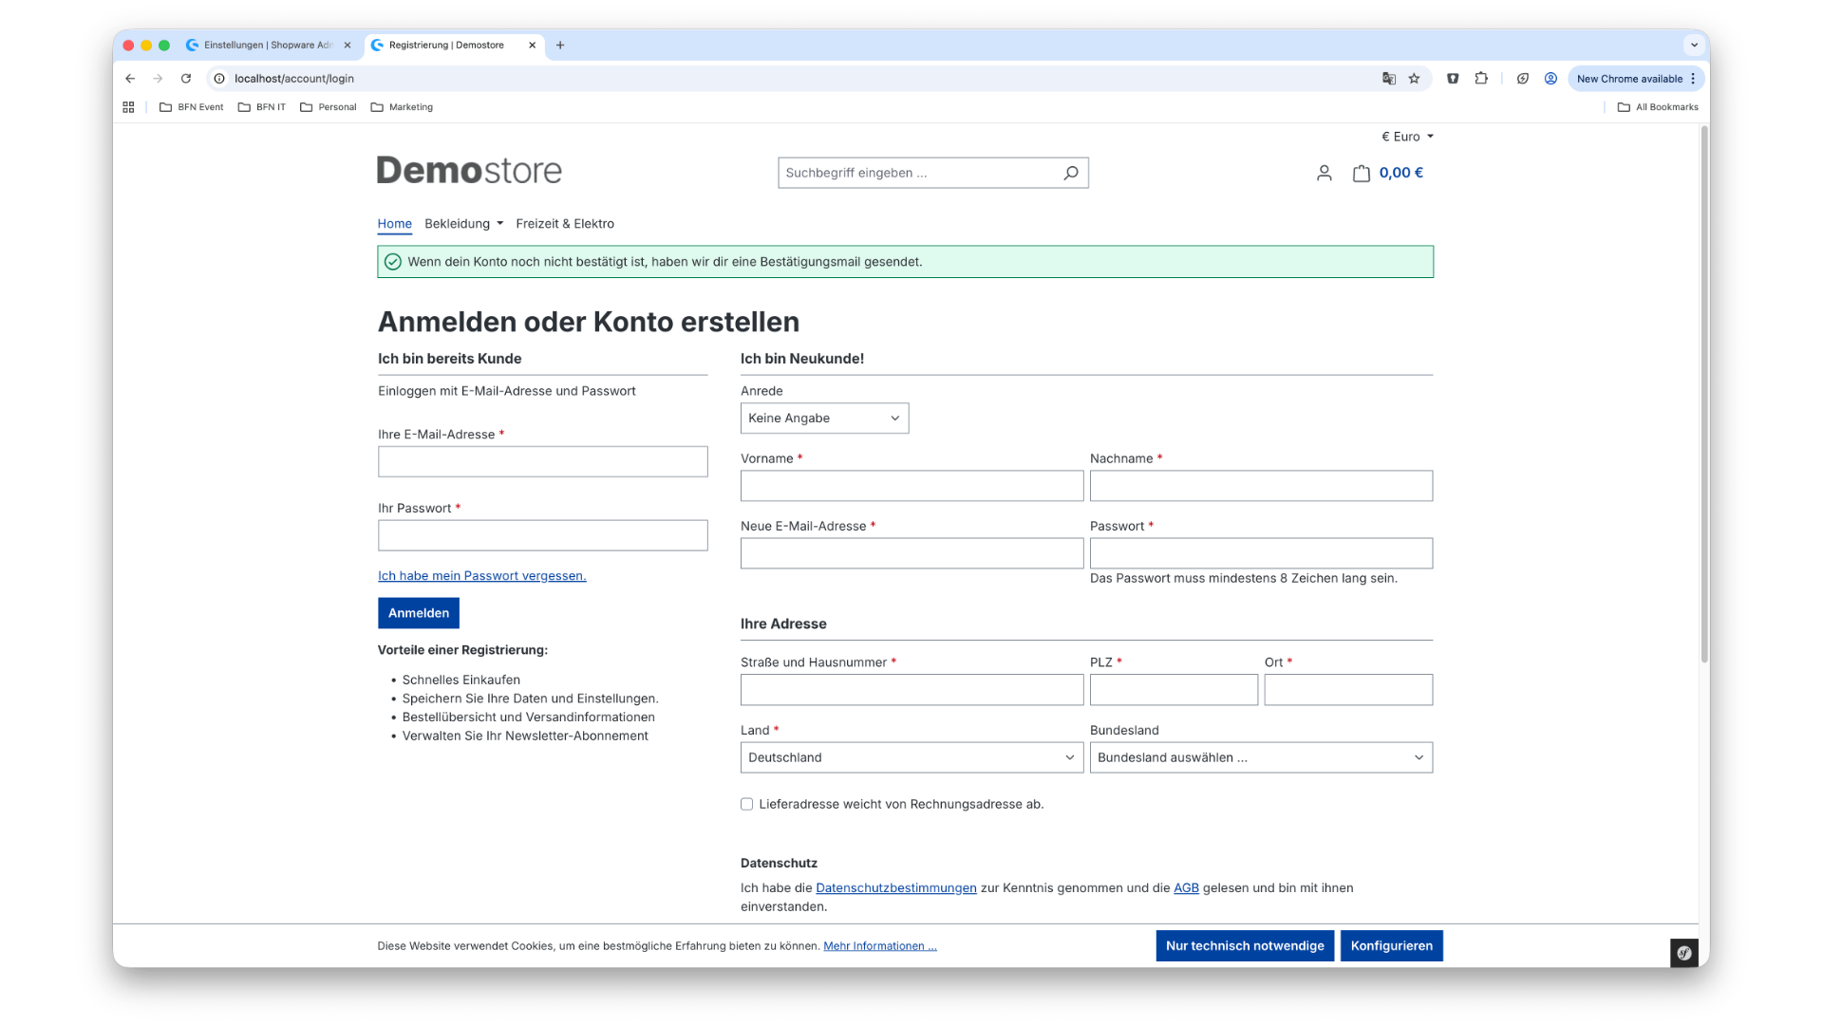Click the search magnifier icon
This screenshot has width=1823, height=1025.
pyautogui.click(x=1070, y=173)
